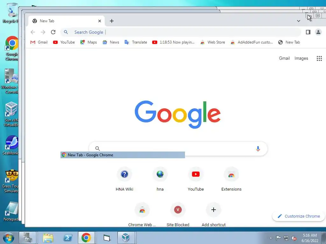The image size is (326, 244).
Task: Open the 1:18:53 Now playing bookmark
Action: click(174, 42)
